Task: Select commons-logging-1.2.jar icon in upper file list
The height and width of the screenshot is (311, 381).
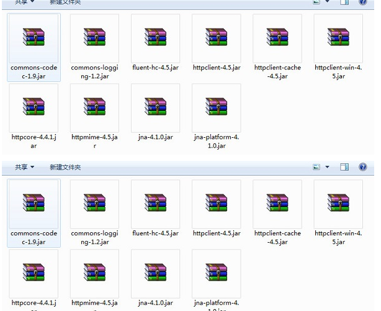Action: coord(94,37)
